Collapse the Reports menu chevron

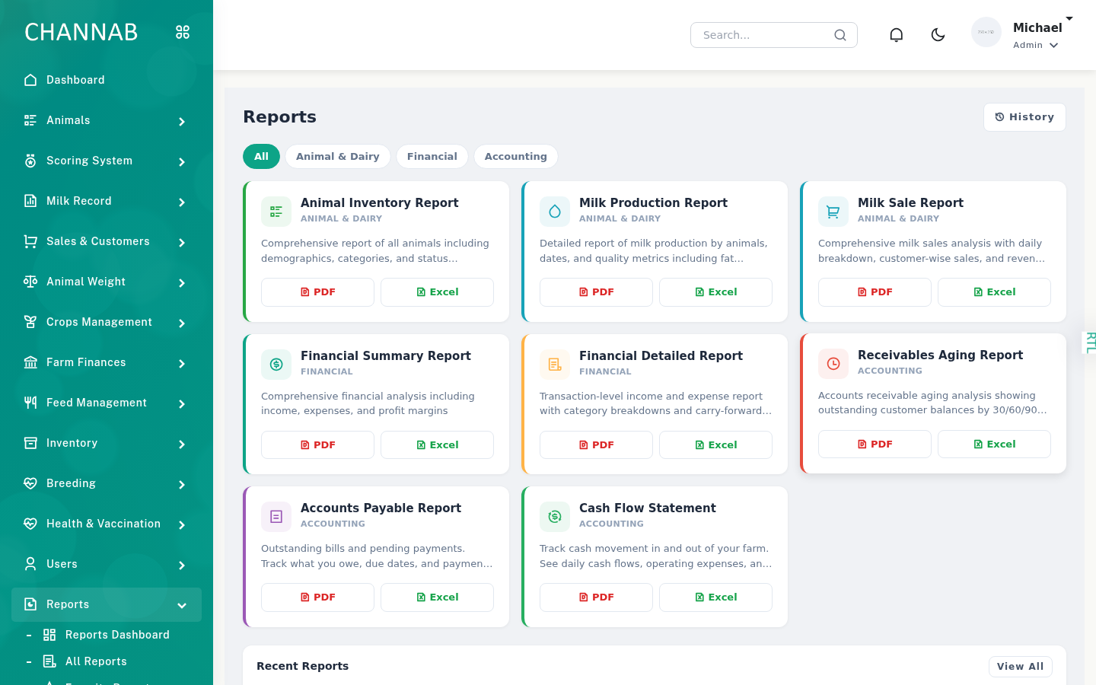coord(182,605)
